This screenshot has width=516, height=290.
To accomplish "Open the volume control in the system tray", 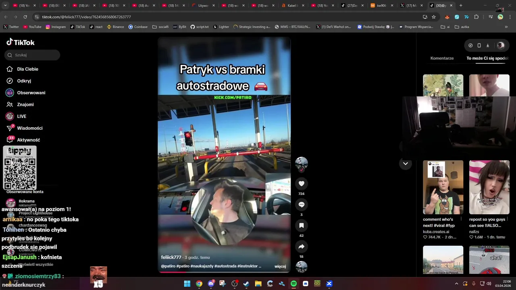I will (489, 284).
